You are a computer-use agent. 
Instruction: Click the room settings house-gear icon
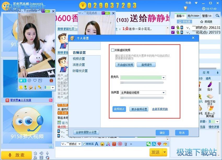pyautogui.click(x=36, y=153)
